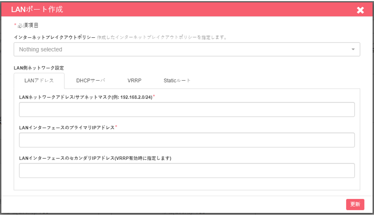The height and width of the screenshot is (215, 374).
Task: Focus the secondary IP address field
Action: click(187, 171)
